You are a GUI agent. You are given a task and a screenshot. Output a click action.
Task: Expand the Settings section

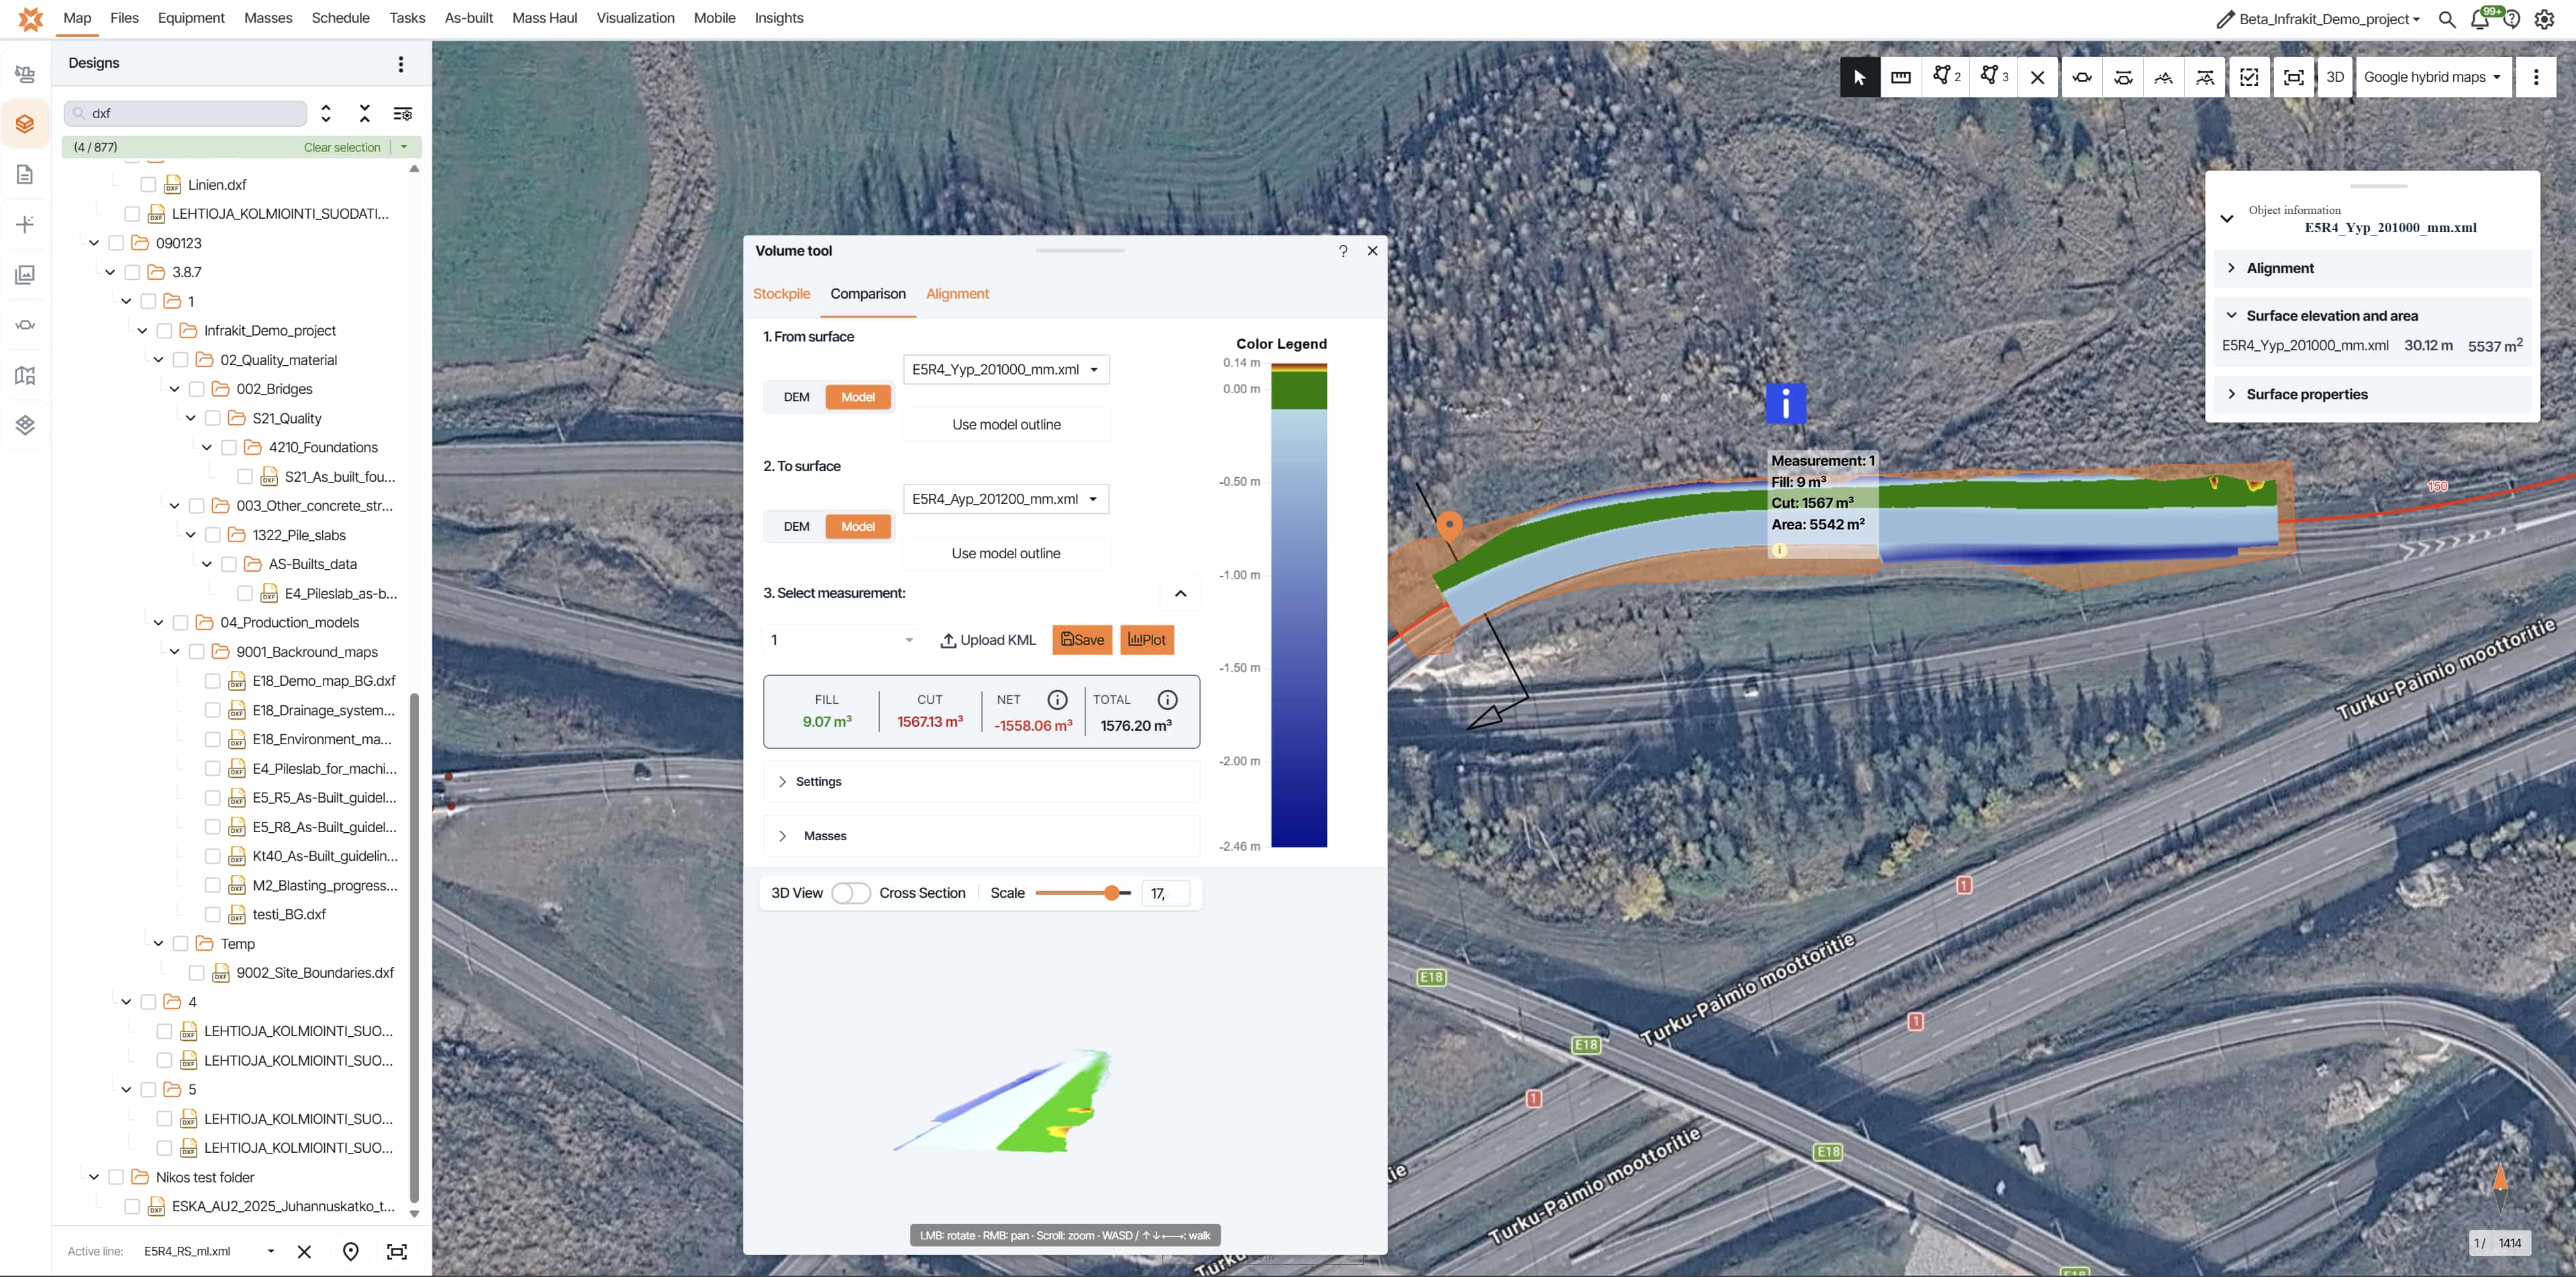[x=981, y=782]
